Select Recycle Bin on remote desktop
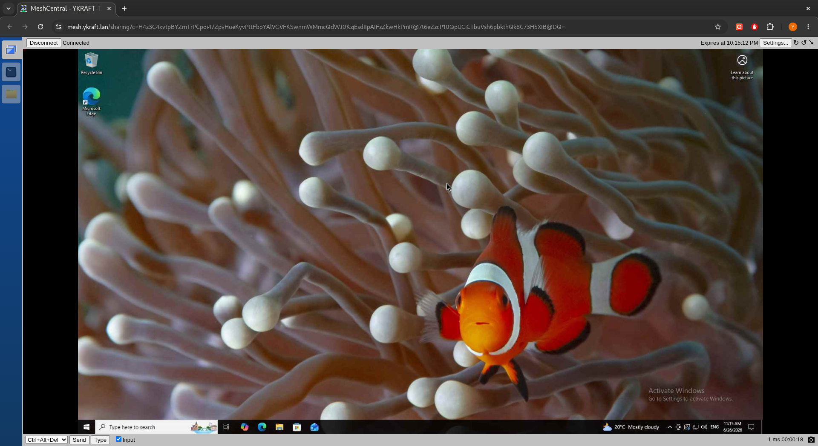 91,63
